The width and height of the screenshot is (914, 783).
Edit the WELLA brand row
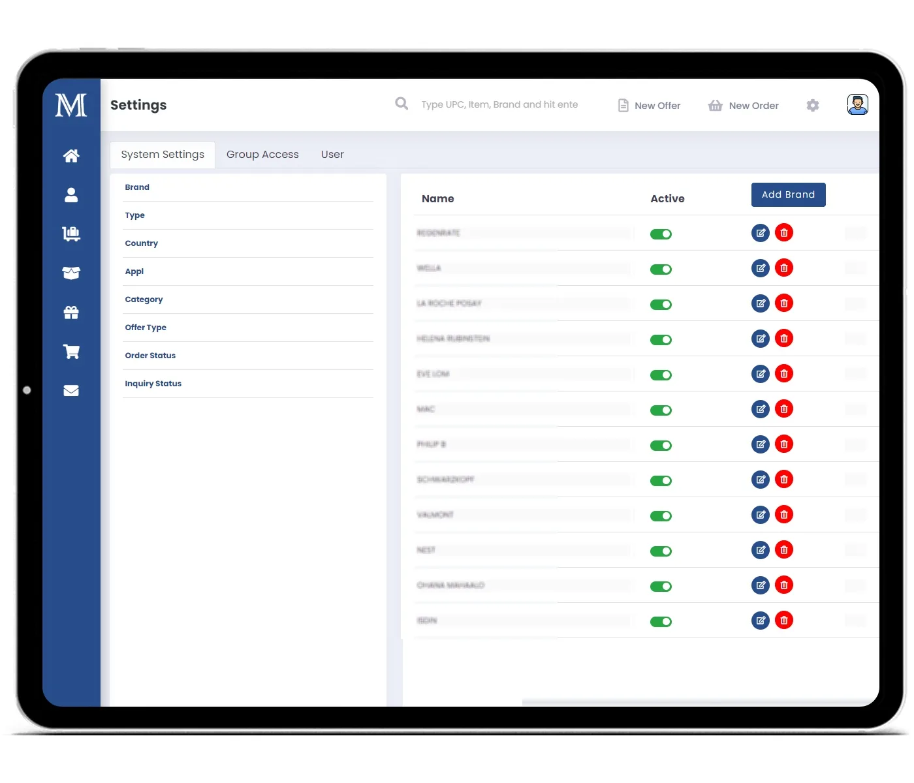click(761, 268)
